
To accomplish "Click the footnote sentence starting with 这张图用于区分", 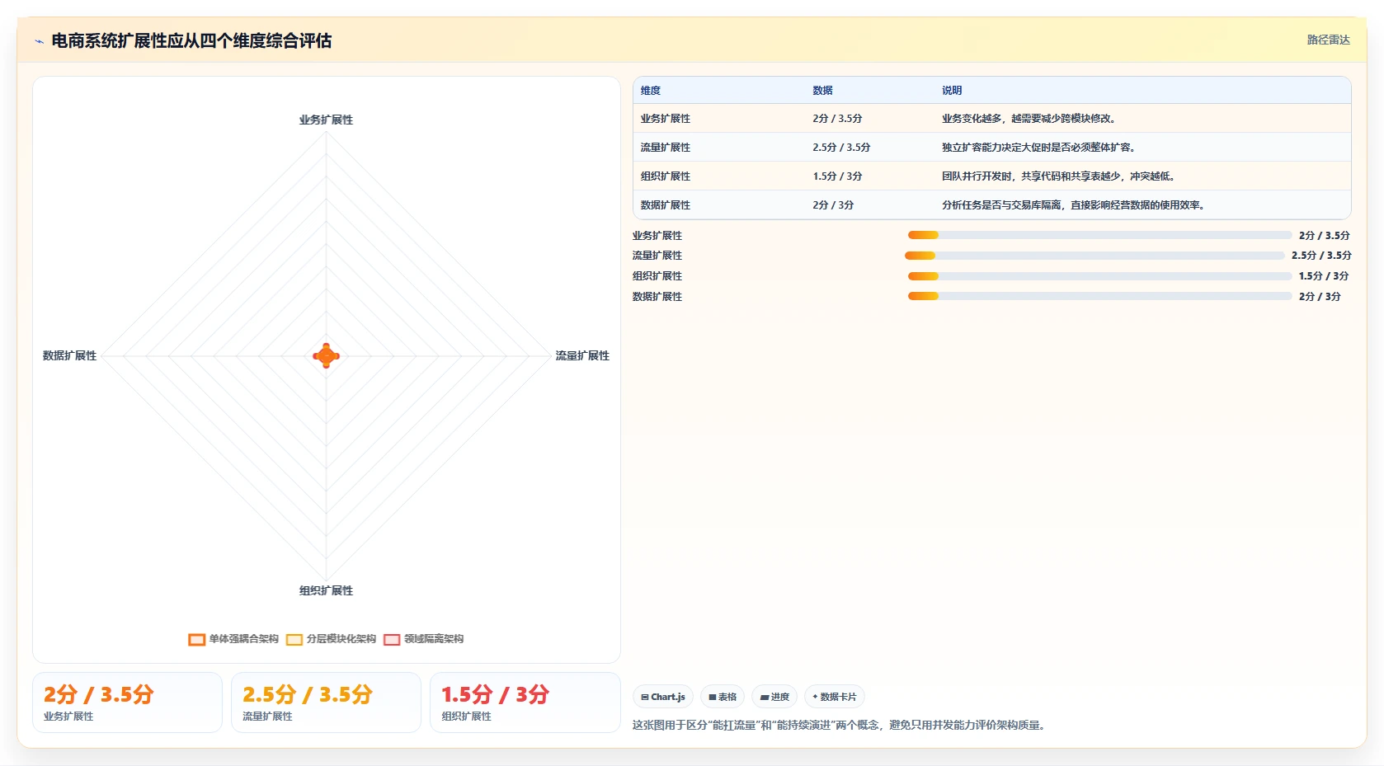I will (840, 726).
